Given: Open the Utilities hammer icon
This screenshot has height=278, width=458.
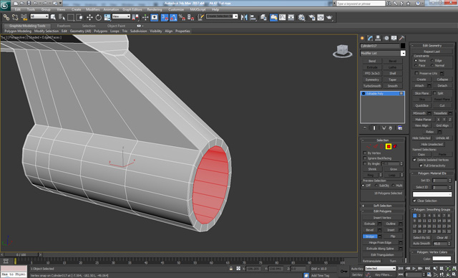Looking at the screenshot, I should tap(402, 38).
